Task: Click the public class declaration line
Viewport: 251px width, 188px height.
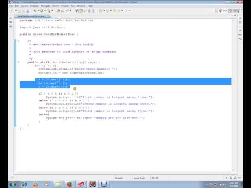Action: pos(49,34)
